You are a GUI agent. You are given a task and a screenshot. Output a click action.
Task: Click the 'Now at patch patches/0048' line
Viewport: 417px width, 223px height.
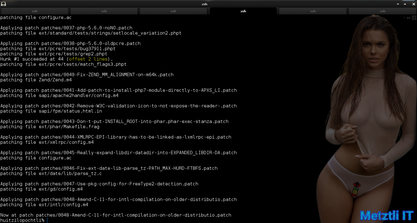click(x=116, y=215)
